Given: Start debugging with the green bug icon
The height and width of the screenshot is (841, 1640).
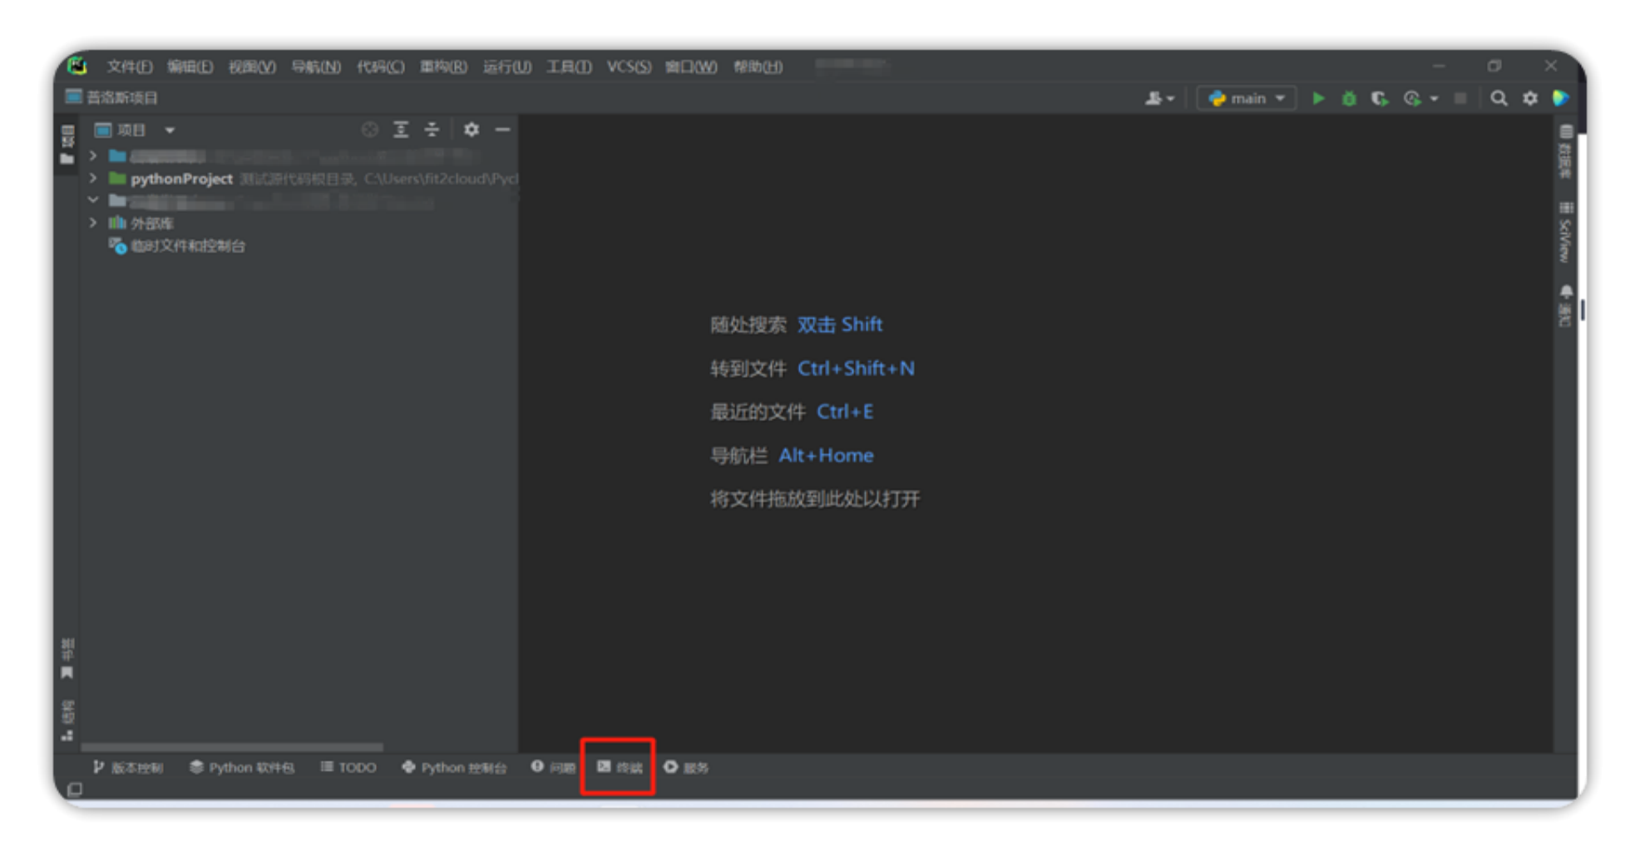Looking at the screenshot, I should (x=1349, y=98).
